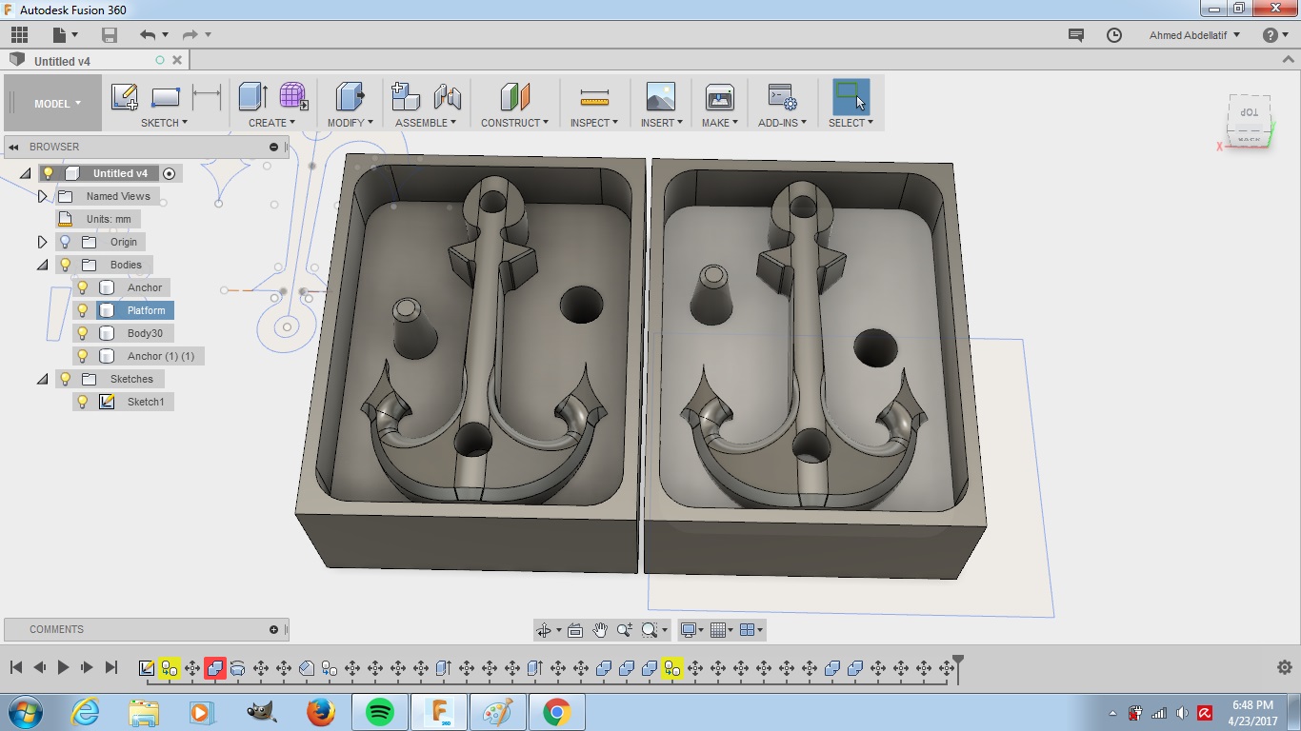Select the Sketch Dimension tool
This screenshot has height=731, width=1301.
tap(207, 97)
